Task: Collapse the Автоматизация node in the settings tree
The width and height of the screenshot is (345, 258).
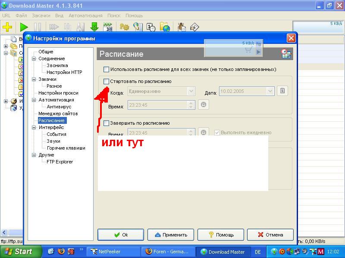Action: pos(34,100)
